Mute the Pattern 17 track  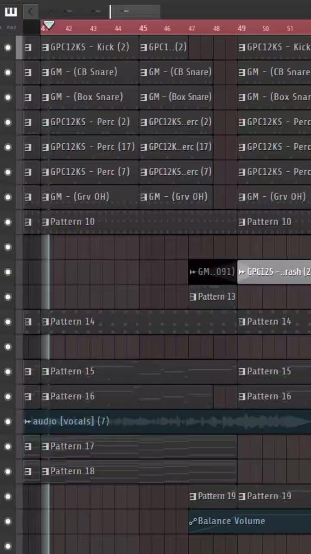tap(8, 446)
